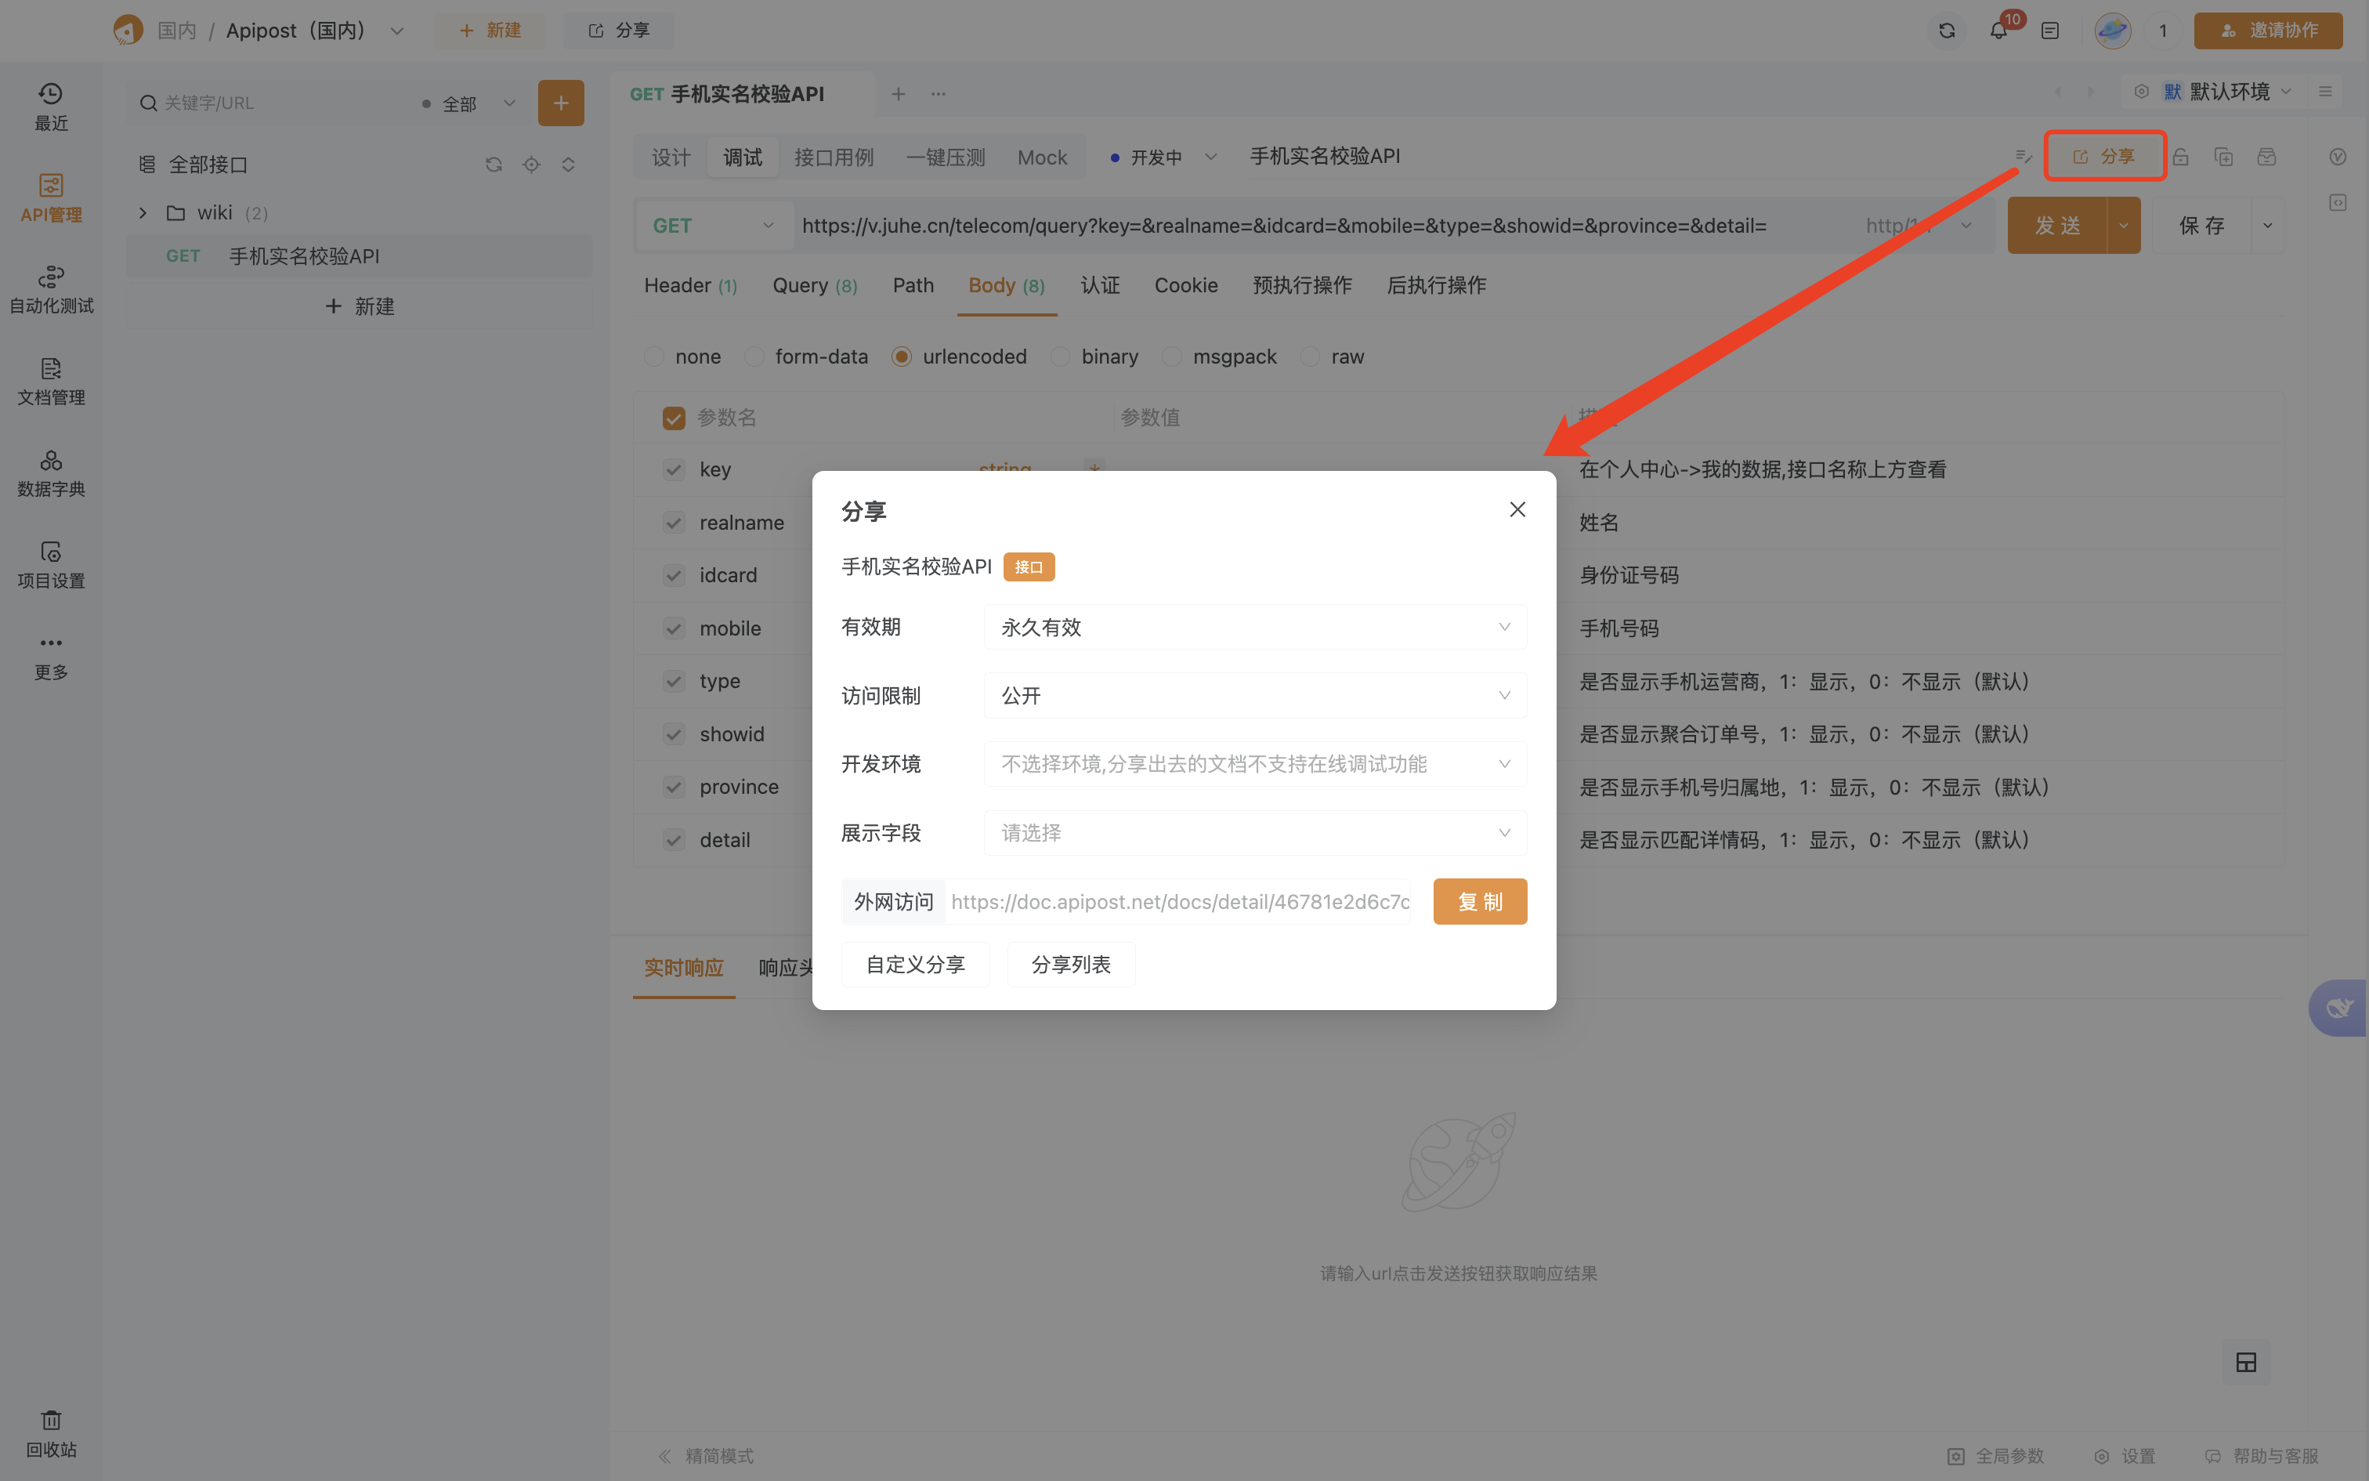Screen dimensions: 2369x1481
Task: Open the 自动化测试 sidebar panel
Action: point(50,289)
